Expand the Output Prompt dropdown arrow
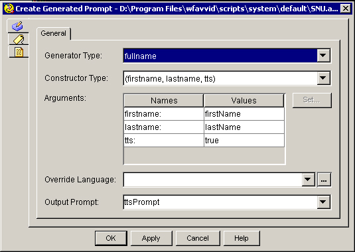355x252 pixels. [x=323, y=202]
